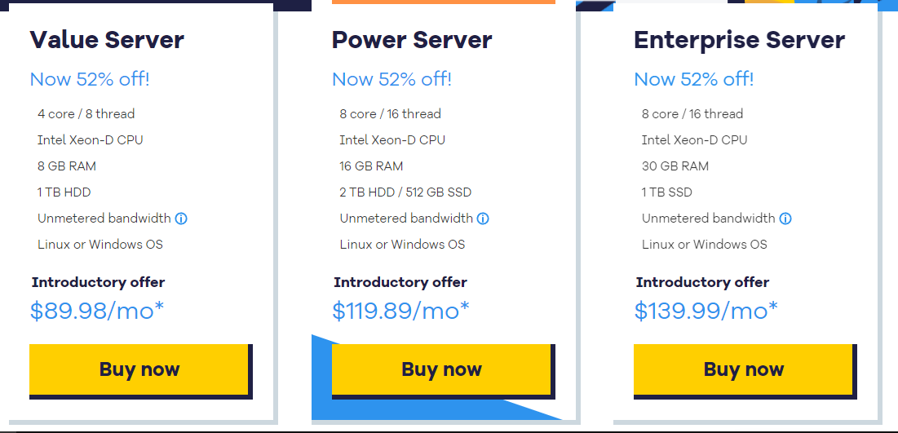Open the Power Server bandwidth info tooltip
Image resolution: width=898 pixels, height=433 pixels.
(x=483, y=219)
